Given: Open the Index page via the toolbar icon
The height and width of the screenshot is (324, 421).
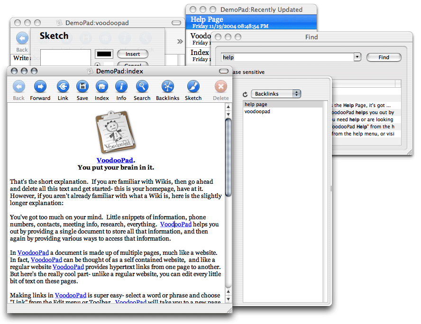Looking at the screenshot, I should pos(101,87).
